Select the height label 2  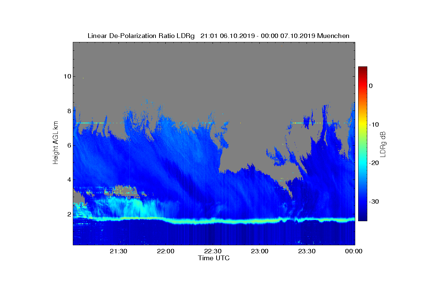tap(68, 214)
